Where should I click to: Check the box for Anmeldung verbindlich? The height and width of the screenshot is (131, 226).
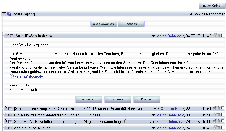(223, 127)
